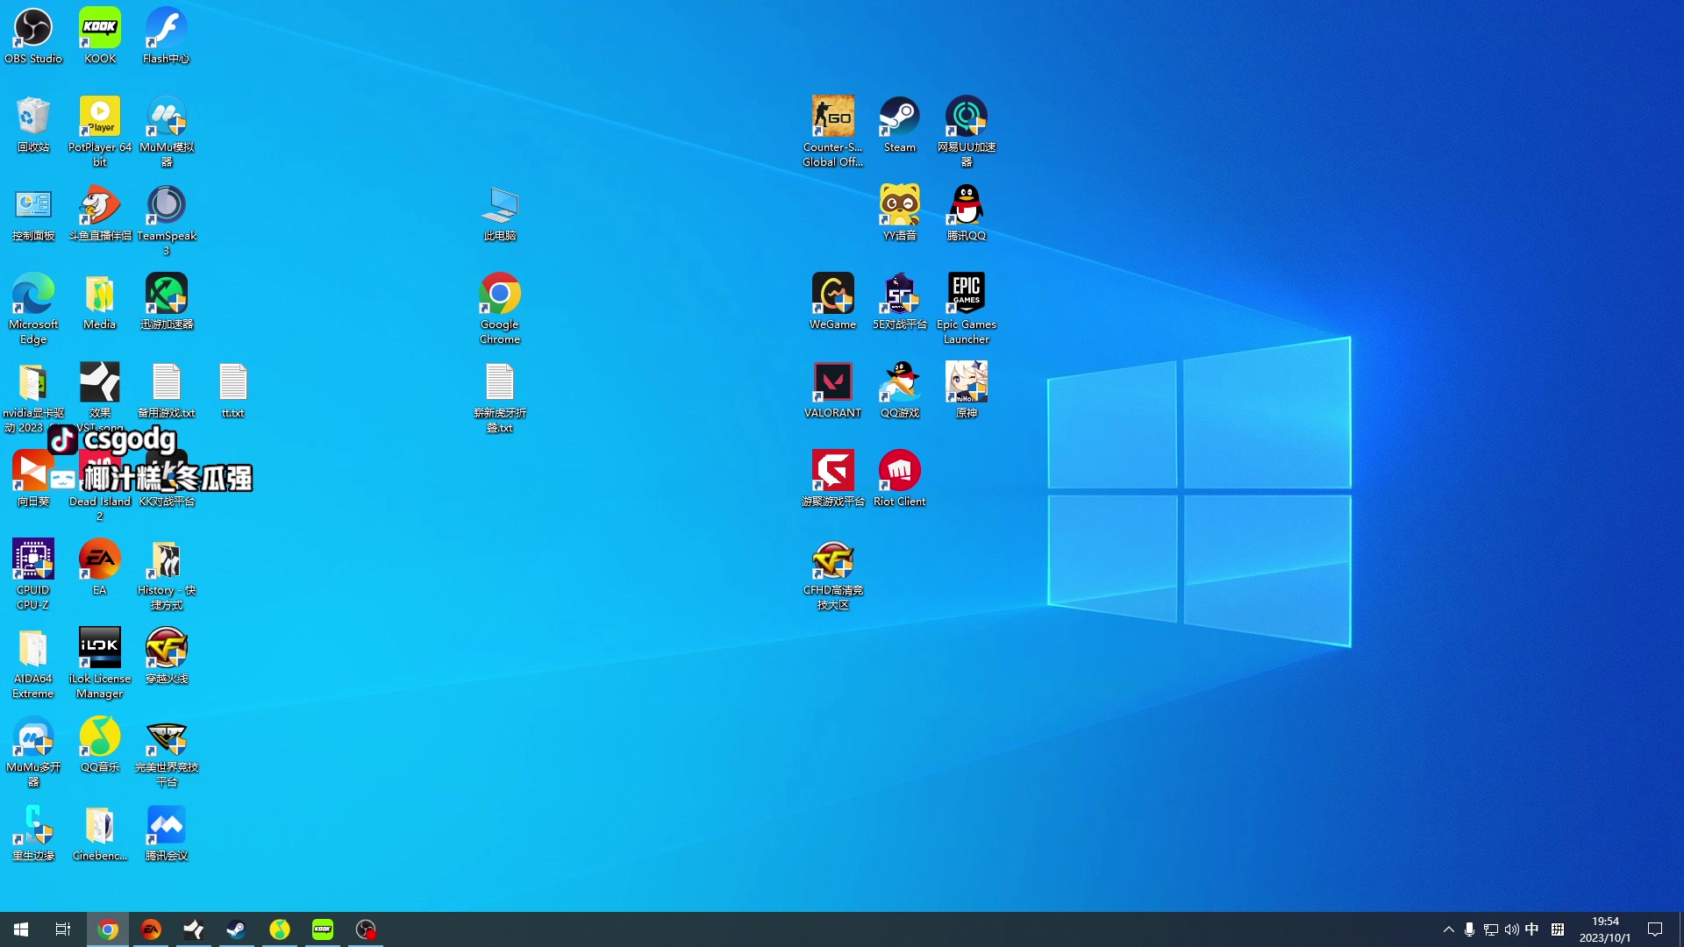Image resolution: width=1684 pixels, height=947 pixels.
Task: Open the OBS Studio desktop shortcut
Action: tap(33, 36)
